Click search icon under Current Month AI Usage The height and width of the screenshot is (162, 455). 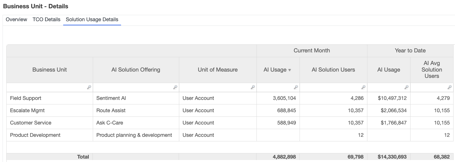[296, 87]
